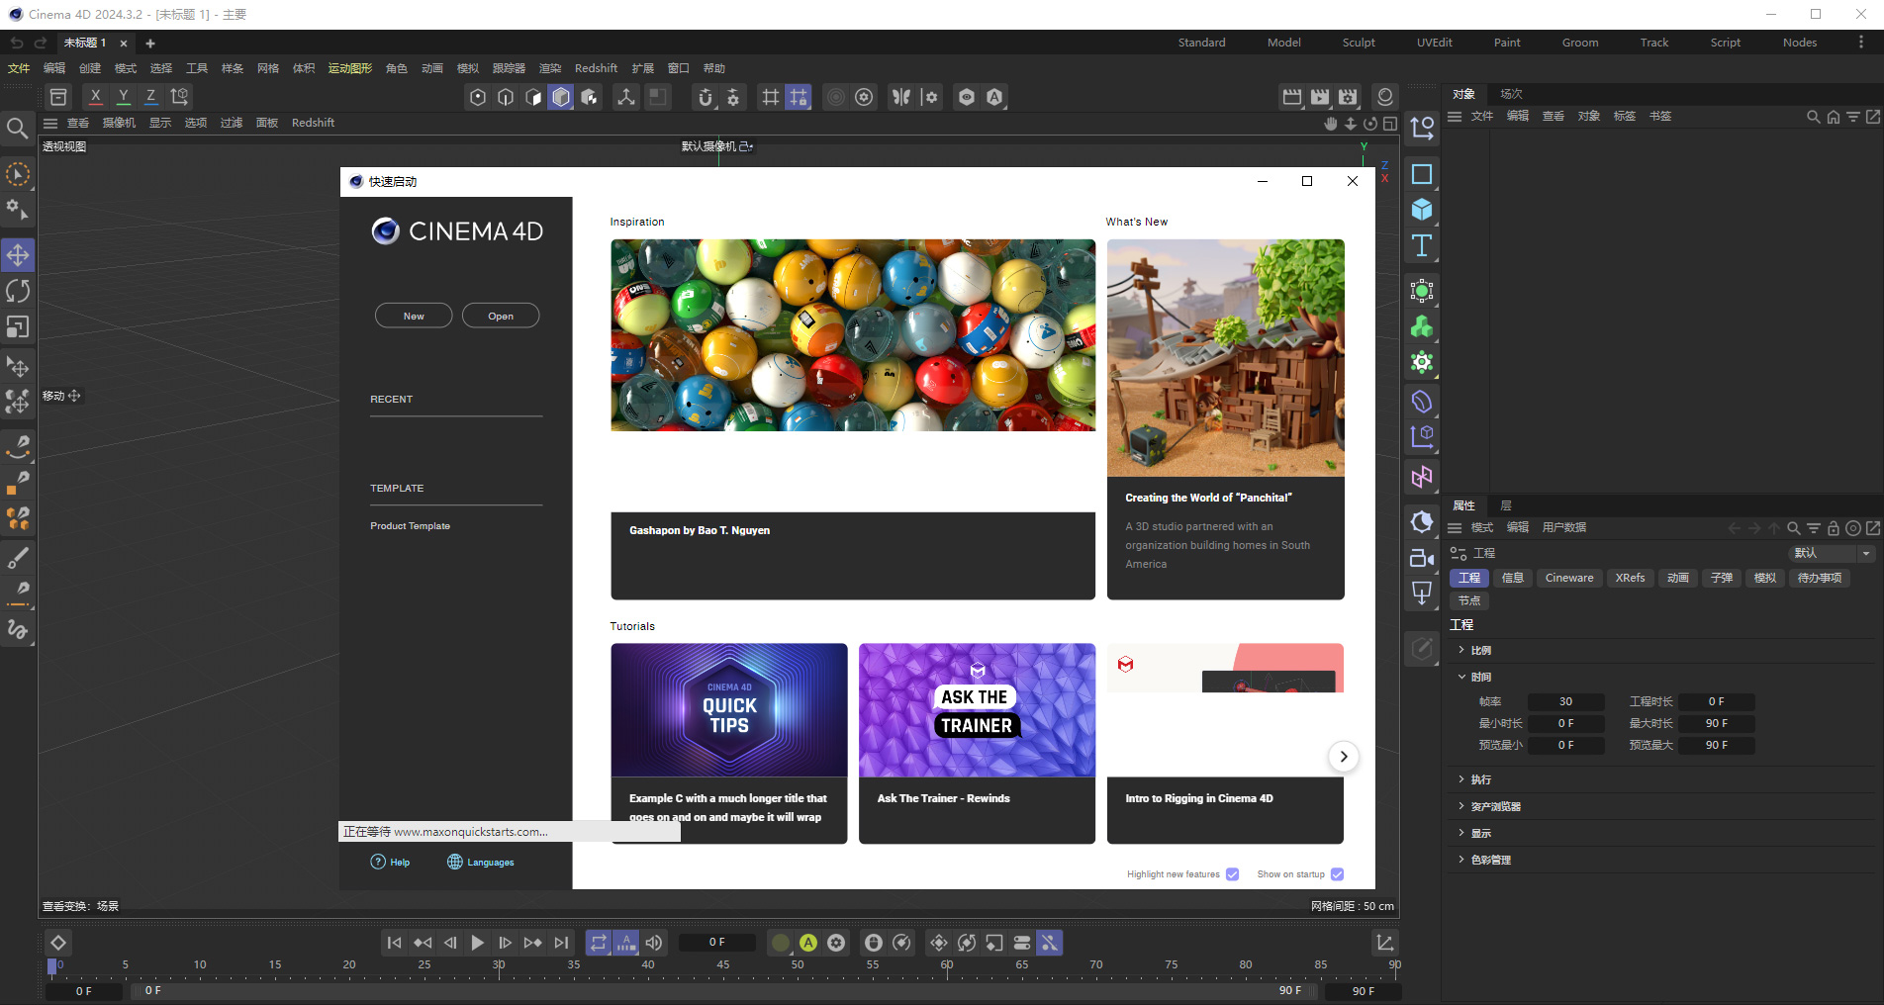This screenshot has width=1884, height=1005.
Task: Play the animation forward
Action: 477,943
